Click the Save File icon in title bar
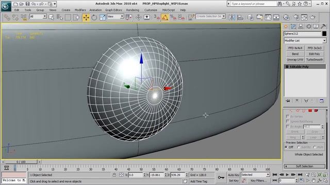This screenshot has width=330, height=185. (x=27, y=4)
